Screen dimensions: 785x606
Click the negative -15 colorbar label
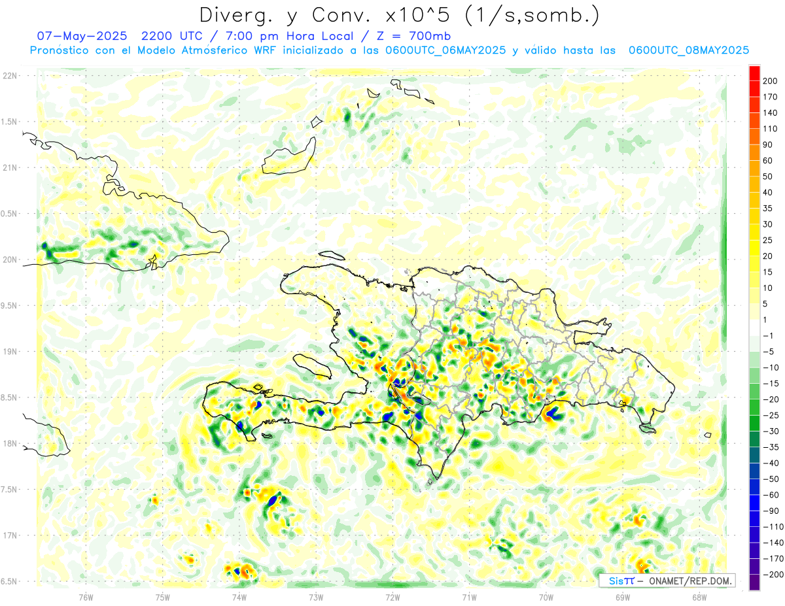pyautogui.click(x=770, y=383)
